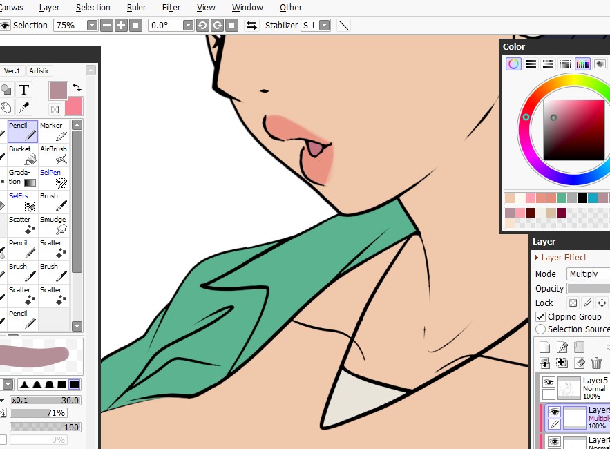
Task: Click the add selection to layer icon
Action: 562,363
